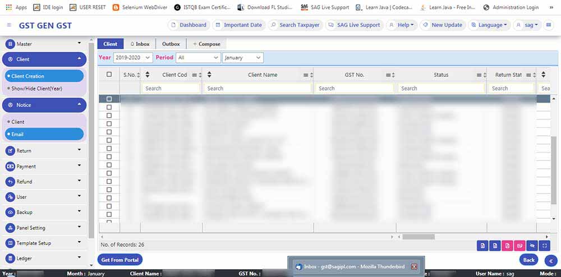Check the second row's checkbox
This screenshot has width=561, height=277.
point(109,107)
